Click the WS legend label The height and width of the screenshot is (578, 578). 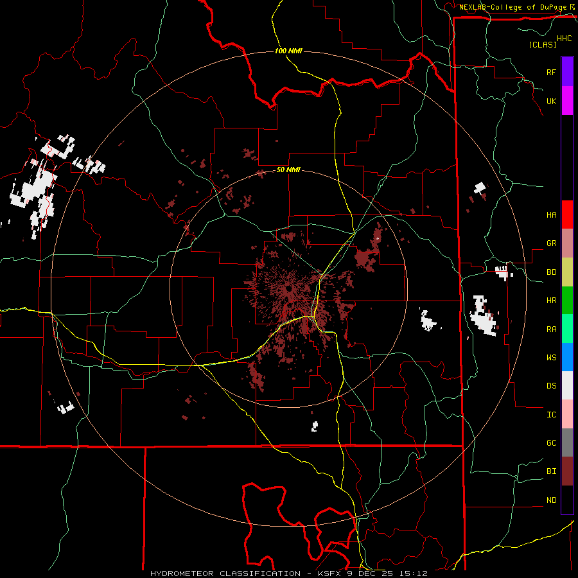[551, 358]
